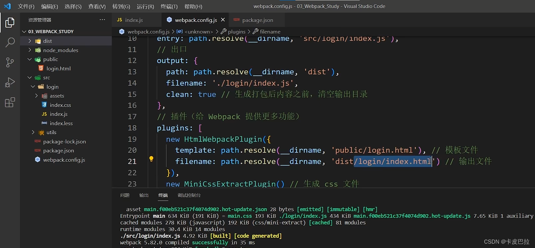Viewport: 535px width, 248px height.
Task: Click the utils folder icon
Action: tap(41, 132)
